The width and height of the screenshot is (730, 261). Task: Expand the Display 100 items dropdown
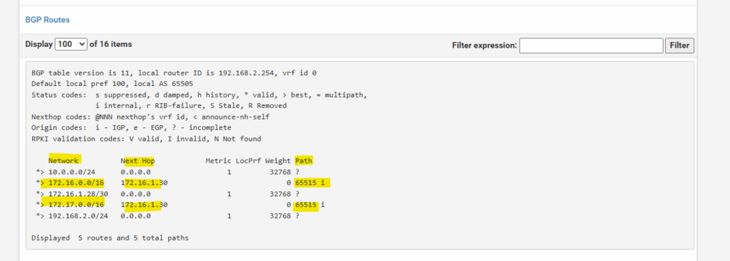(71, 44)
